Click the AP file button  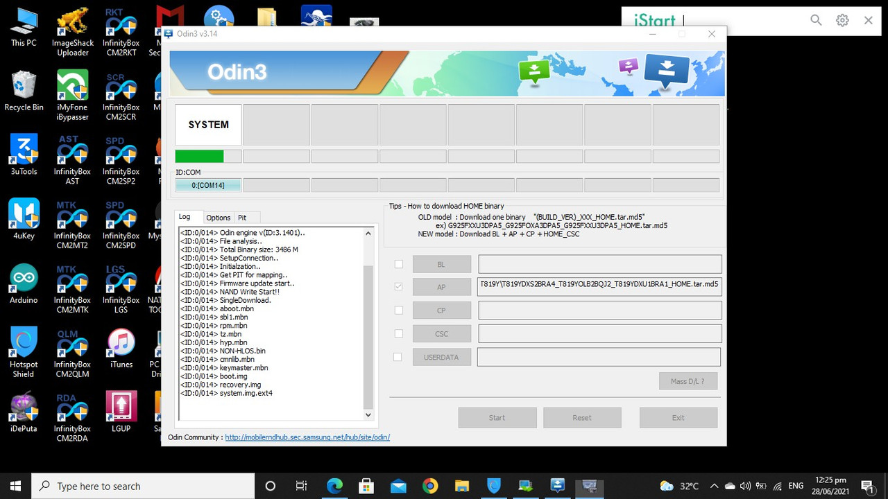[442, 287]
